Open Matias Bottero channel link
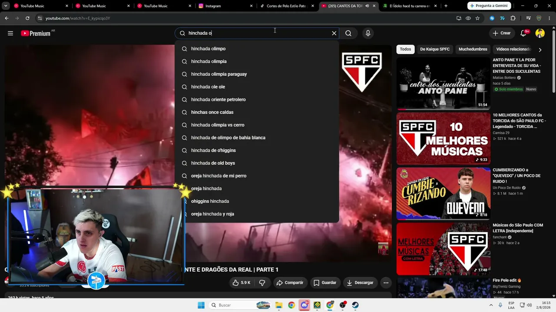This screenshot has height=312, width=556. [504, 78]
